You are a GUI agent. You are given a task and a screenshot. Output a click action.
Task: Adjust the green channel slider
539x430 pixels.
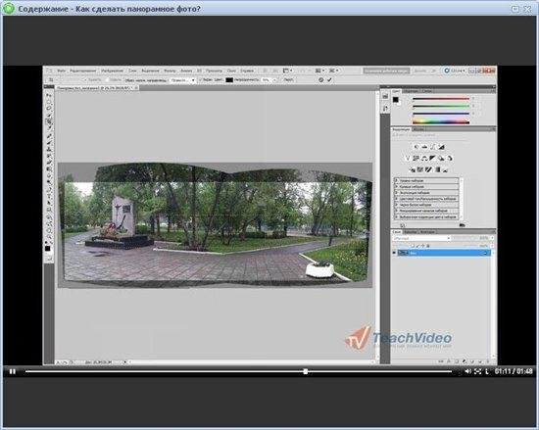tap(441, 106)
